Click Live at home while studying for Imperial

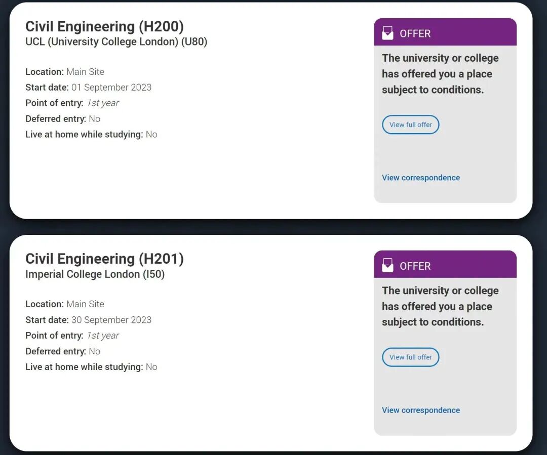point(91,367)
